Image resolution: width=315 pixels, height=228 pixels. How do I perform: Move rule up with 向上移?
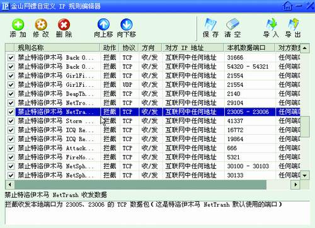[103, 25]
